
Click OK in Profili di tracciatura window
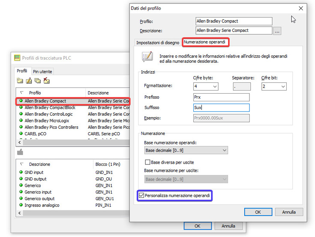coord(198,226)
